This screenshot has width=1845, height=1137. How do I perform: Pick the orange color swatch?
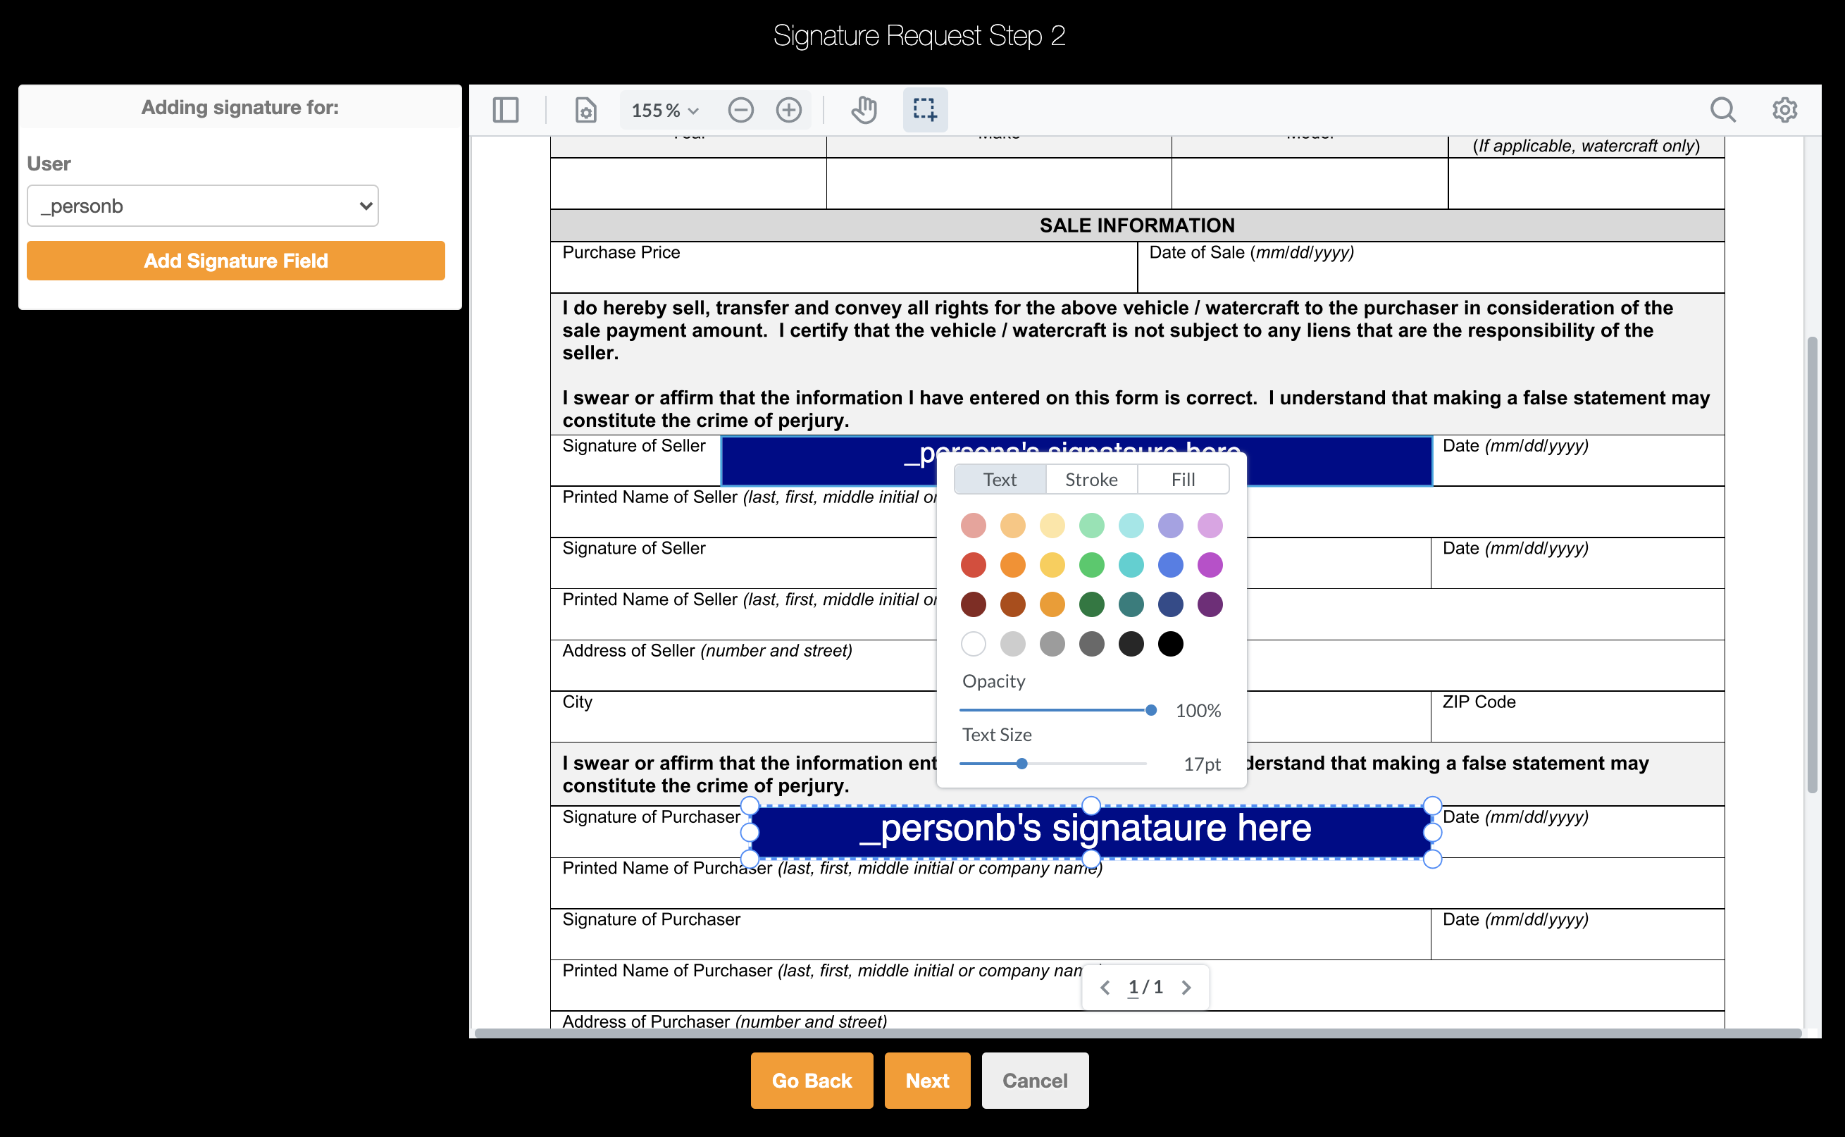[x=1013, y=565]
